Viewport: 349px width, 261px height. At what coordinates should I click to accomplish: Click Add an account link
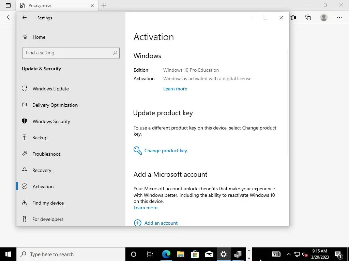point(161,223)
